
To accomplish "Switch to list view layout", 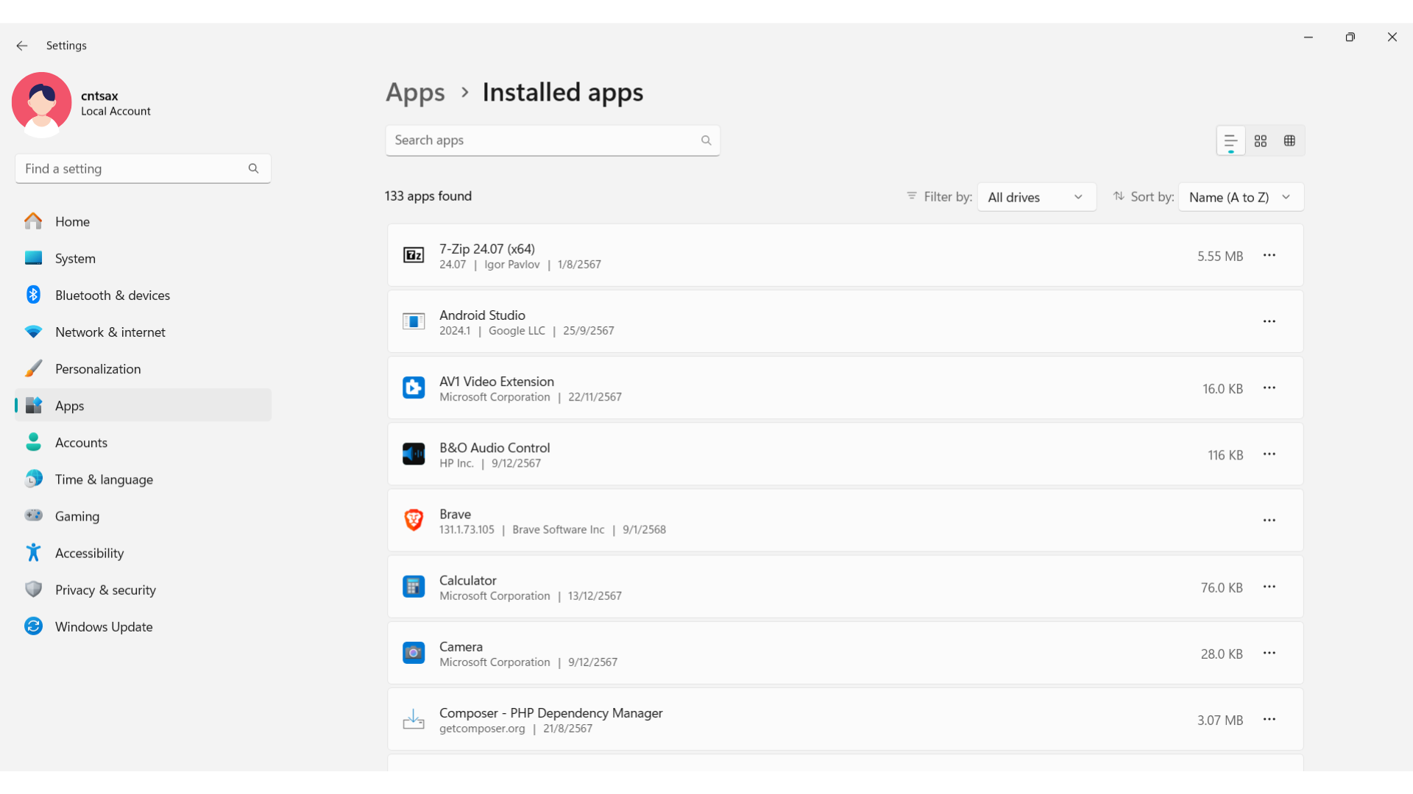I will [x=1230, y=140].
